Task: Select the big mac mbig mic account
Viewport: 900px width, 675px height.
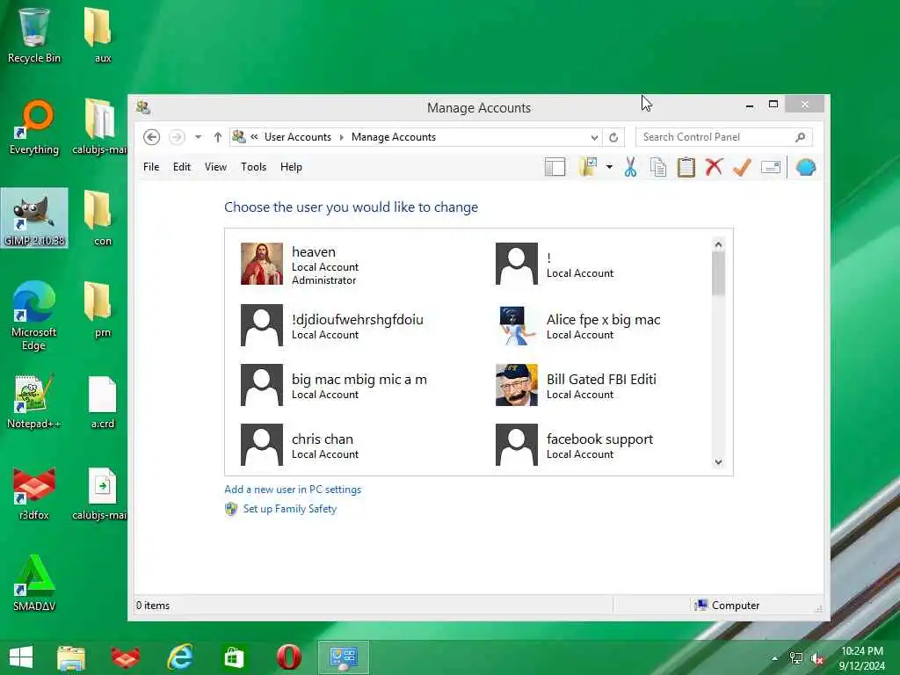Action: click(334, 385)
